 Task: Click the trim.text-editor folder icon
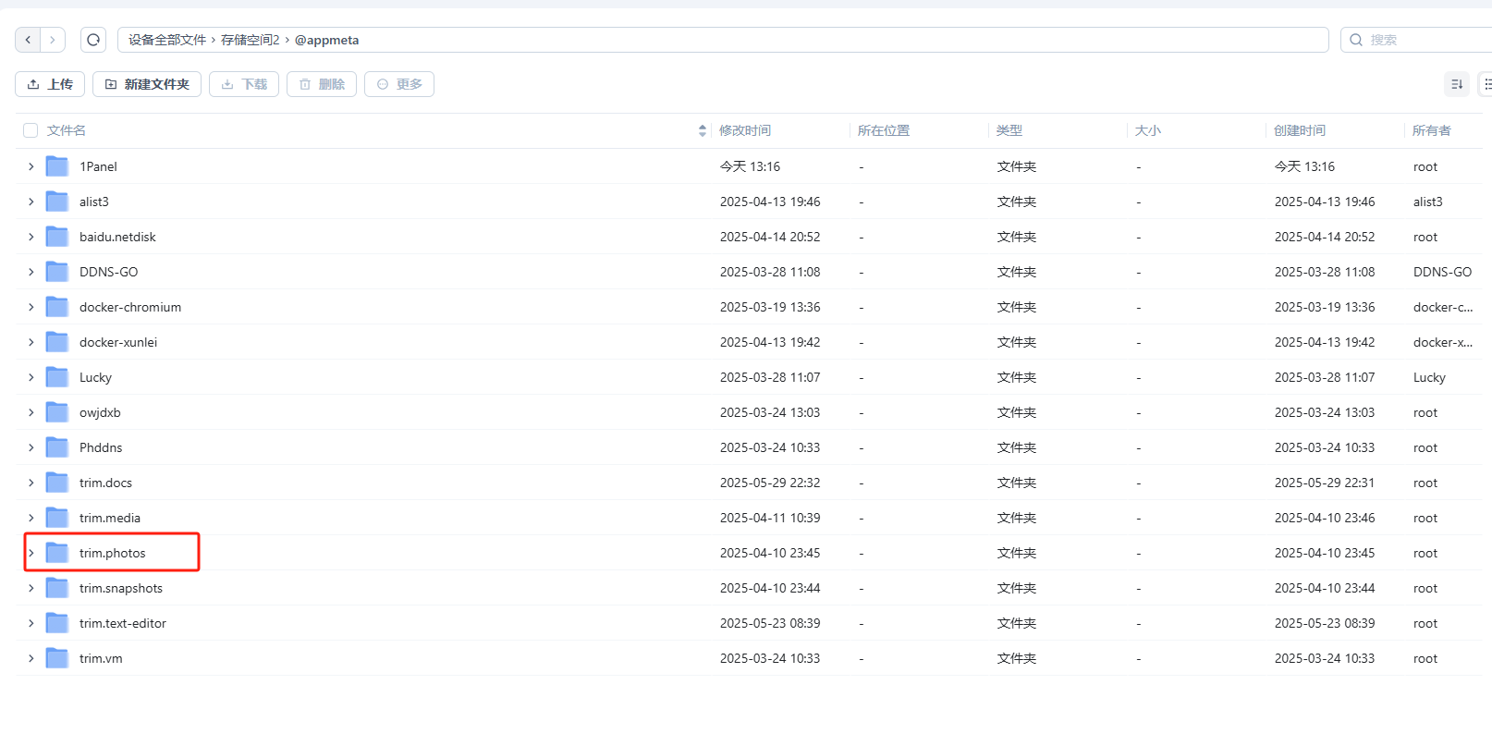57,623
